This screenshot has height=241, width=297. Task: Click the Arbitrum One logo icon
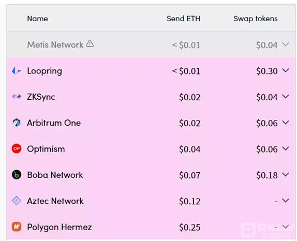[x=17, y=123]
